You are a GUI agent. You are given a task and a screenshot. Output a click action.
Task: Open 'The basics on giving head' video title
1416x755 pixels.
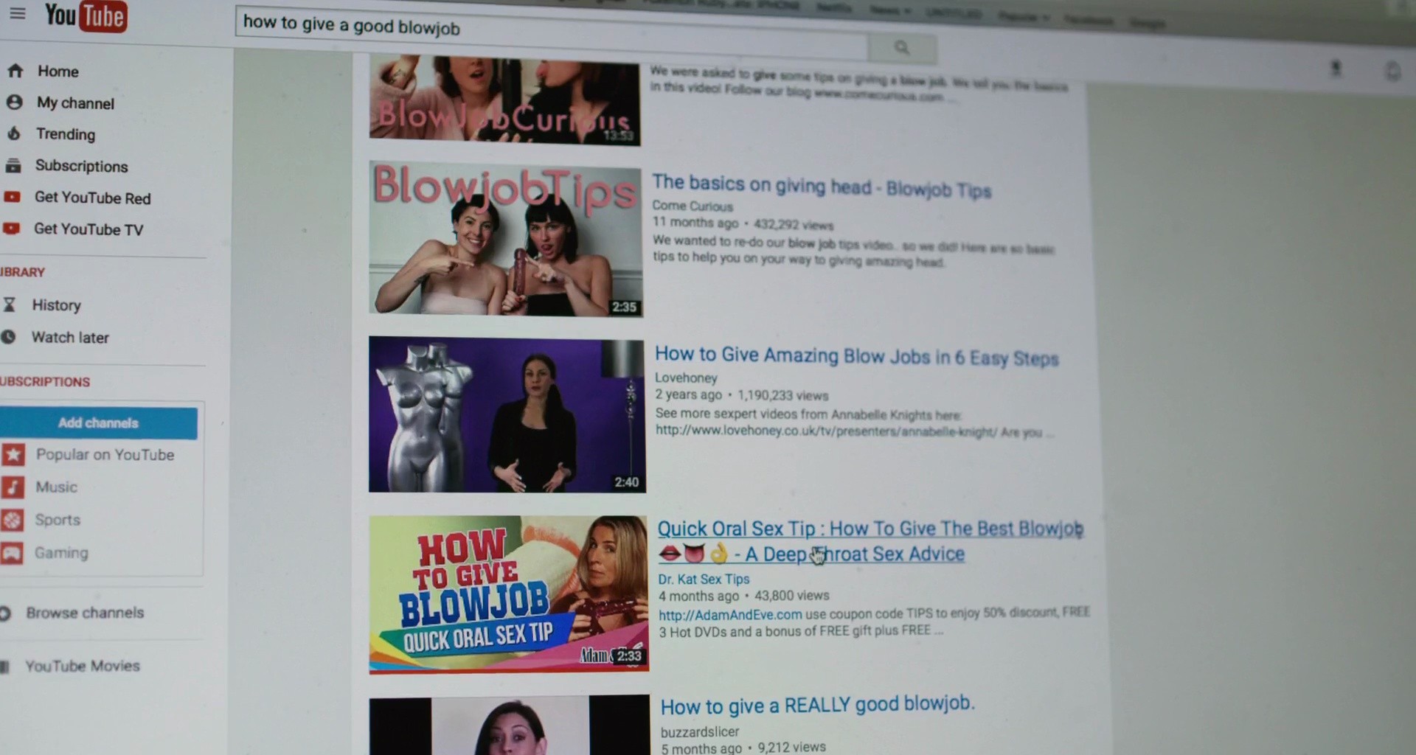coord(822,186)
